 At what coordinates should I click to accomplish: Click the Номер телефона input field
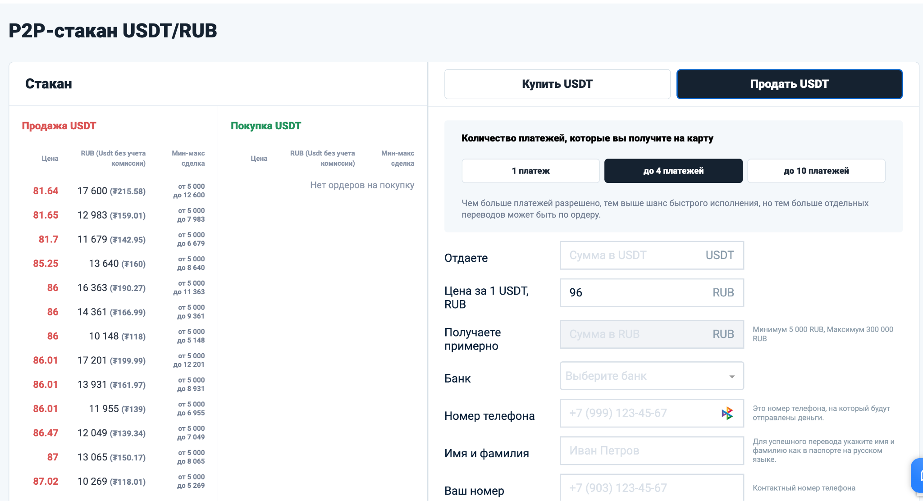[652, 413]
